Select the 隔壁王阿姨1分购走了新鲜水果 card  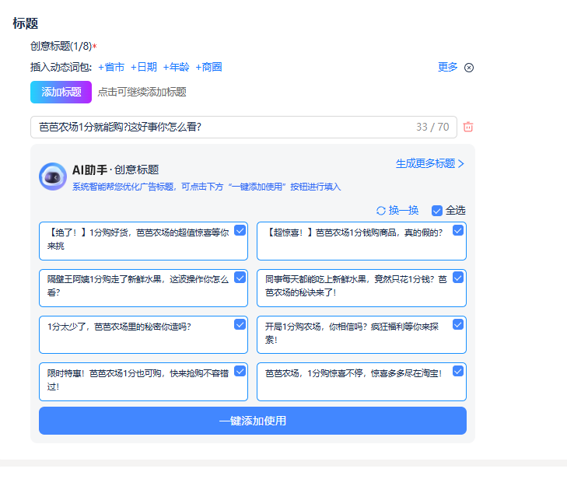pyautogui.click(x=143, y=288)
